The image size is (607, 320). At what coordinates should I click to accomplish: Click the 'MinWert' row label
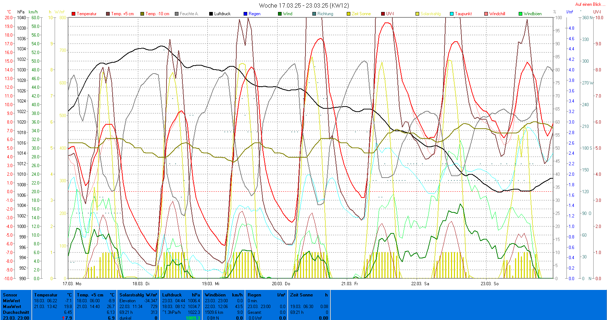click(12, 301)
